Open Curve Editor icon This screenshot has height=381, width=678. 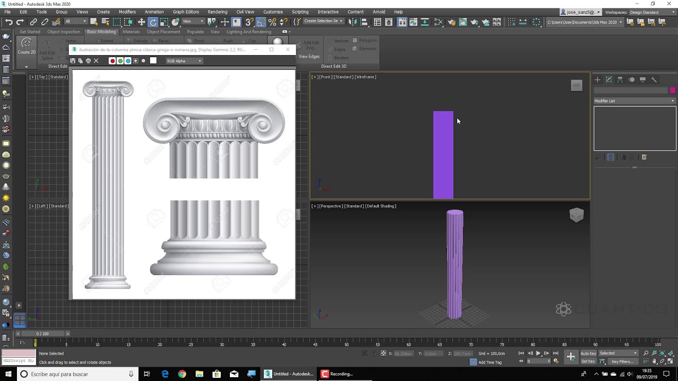(413, 22)
